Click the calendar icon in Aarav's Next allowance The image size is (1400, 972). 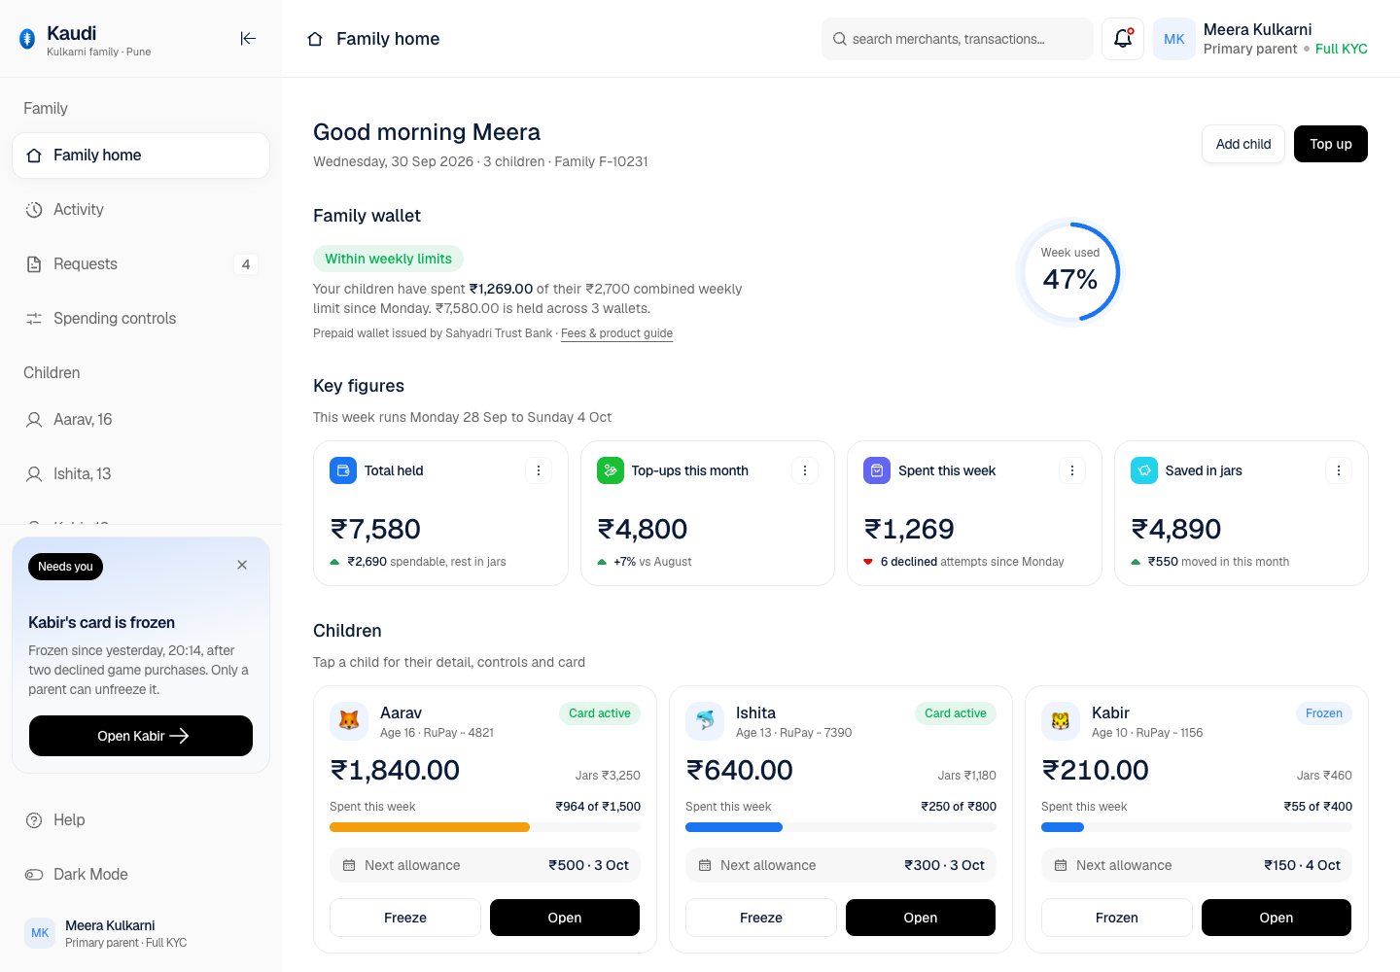pos(349,865)
